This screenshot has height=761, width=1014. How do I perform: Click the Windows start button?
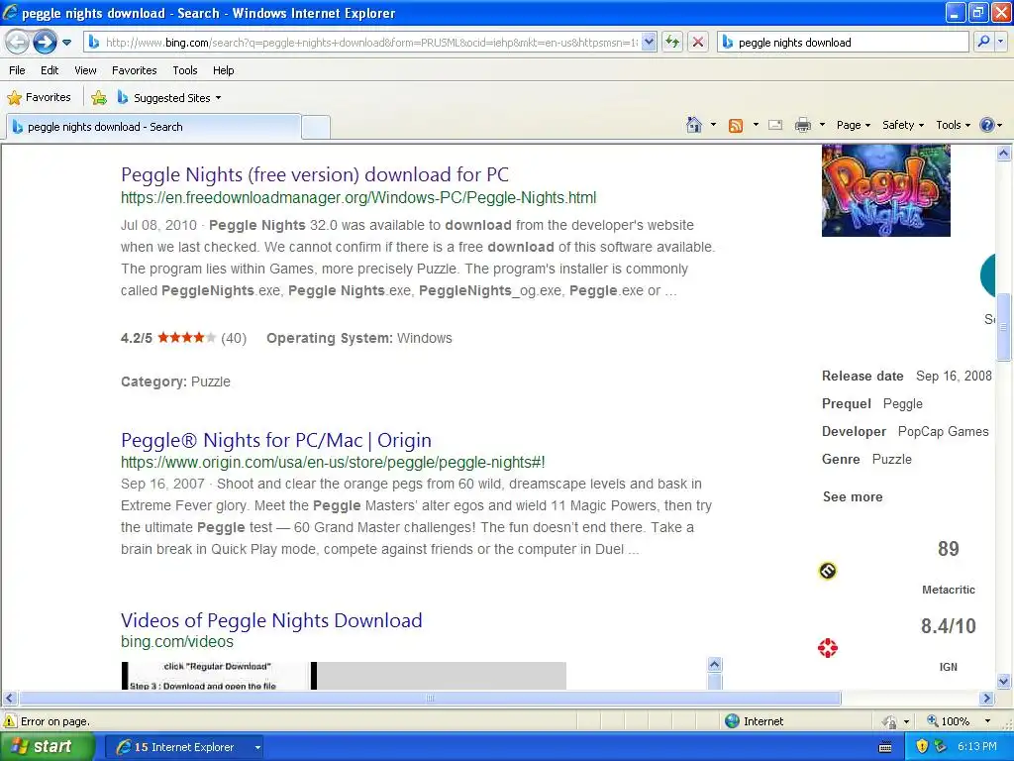click(x=47, y=747)
